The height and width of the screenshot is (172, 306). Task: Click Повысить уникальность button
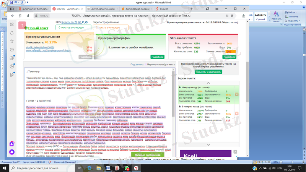[208, 72]
